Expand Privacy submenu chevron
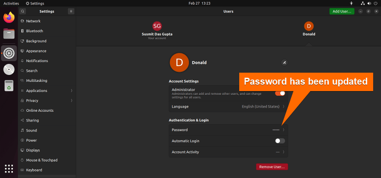The width and height of the screenshot is (381, 178). tap(72, 101)
